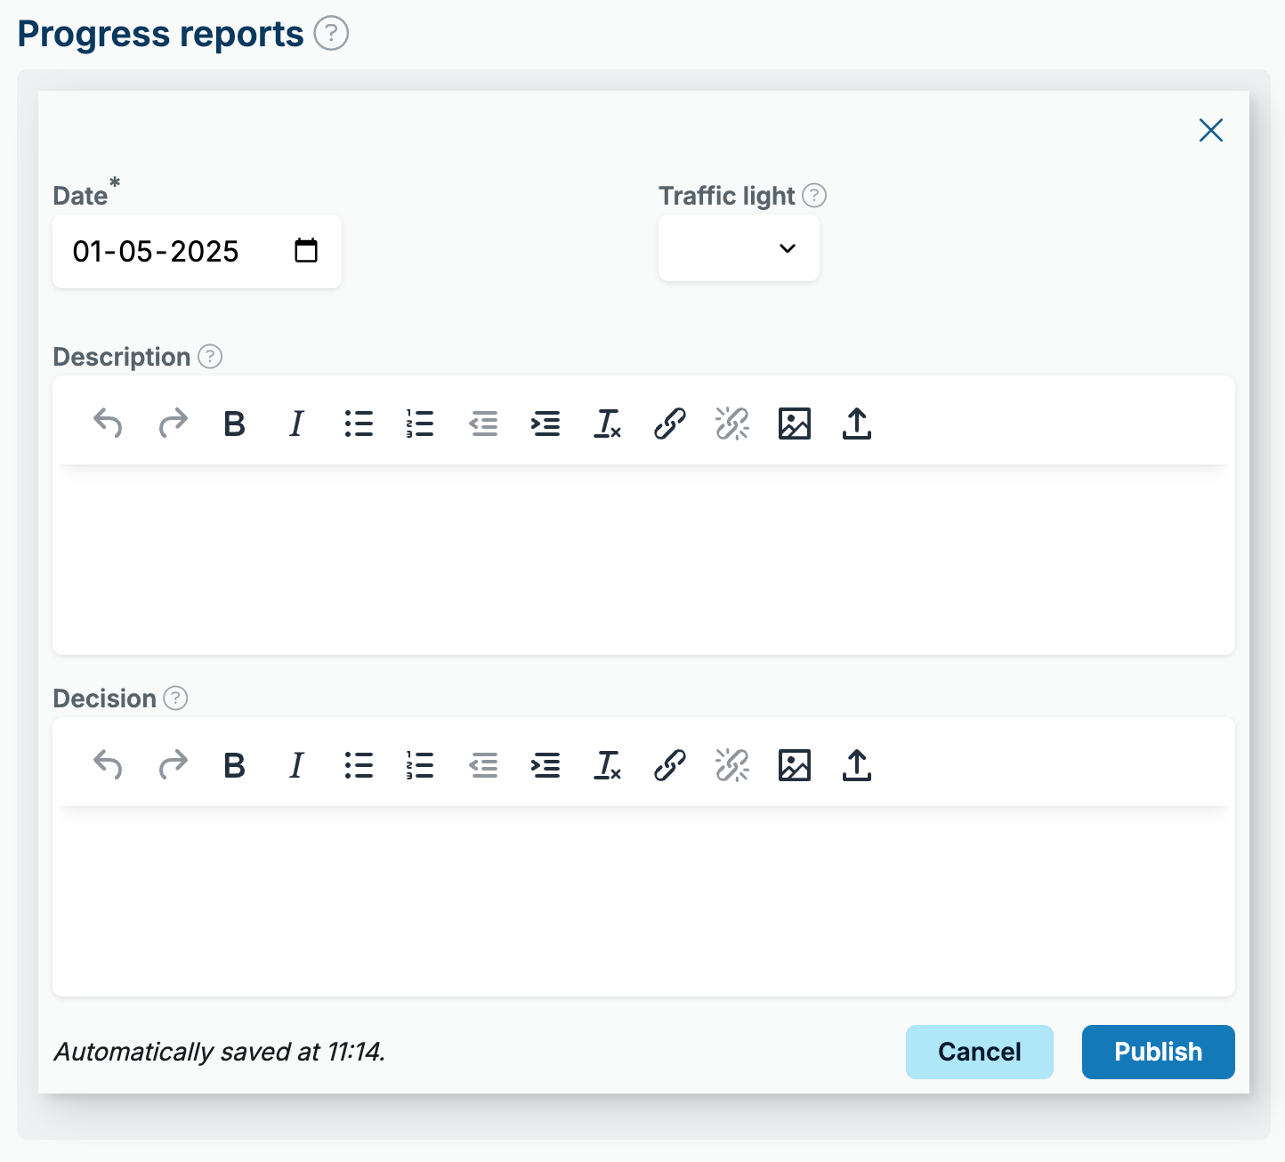Open the calendar date picker
This screenshot has width=1285, height=1162.
pos(306,251)
